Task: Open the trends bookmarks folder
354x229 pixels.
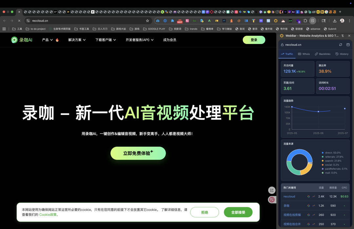Action: tap(191, 29)
